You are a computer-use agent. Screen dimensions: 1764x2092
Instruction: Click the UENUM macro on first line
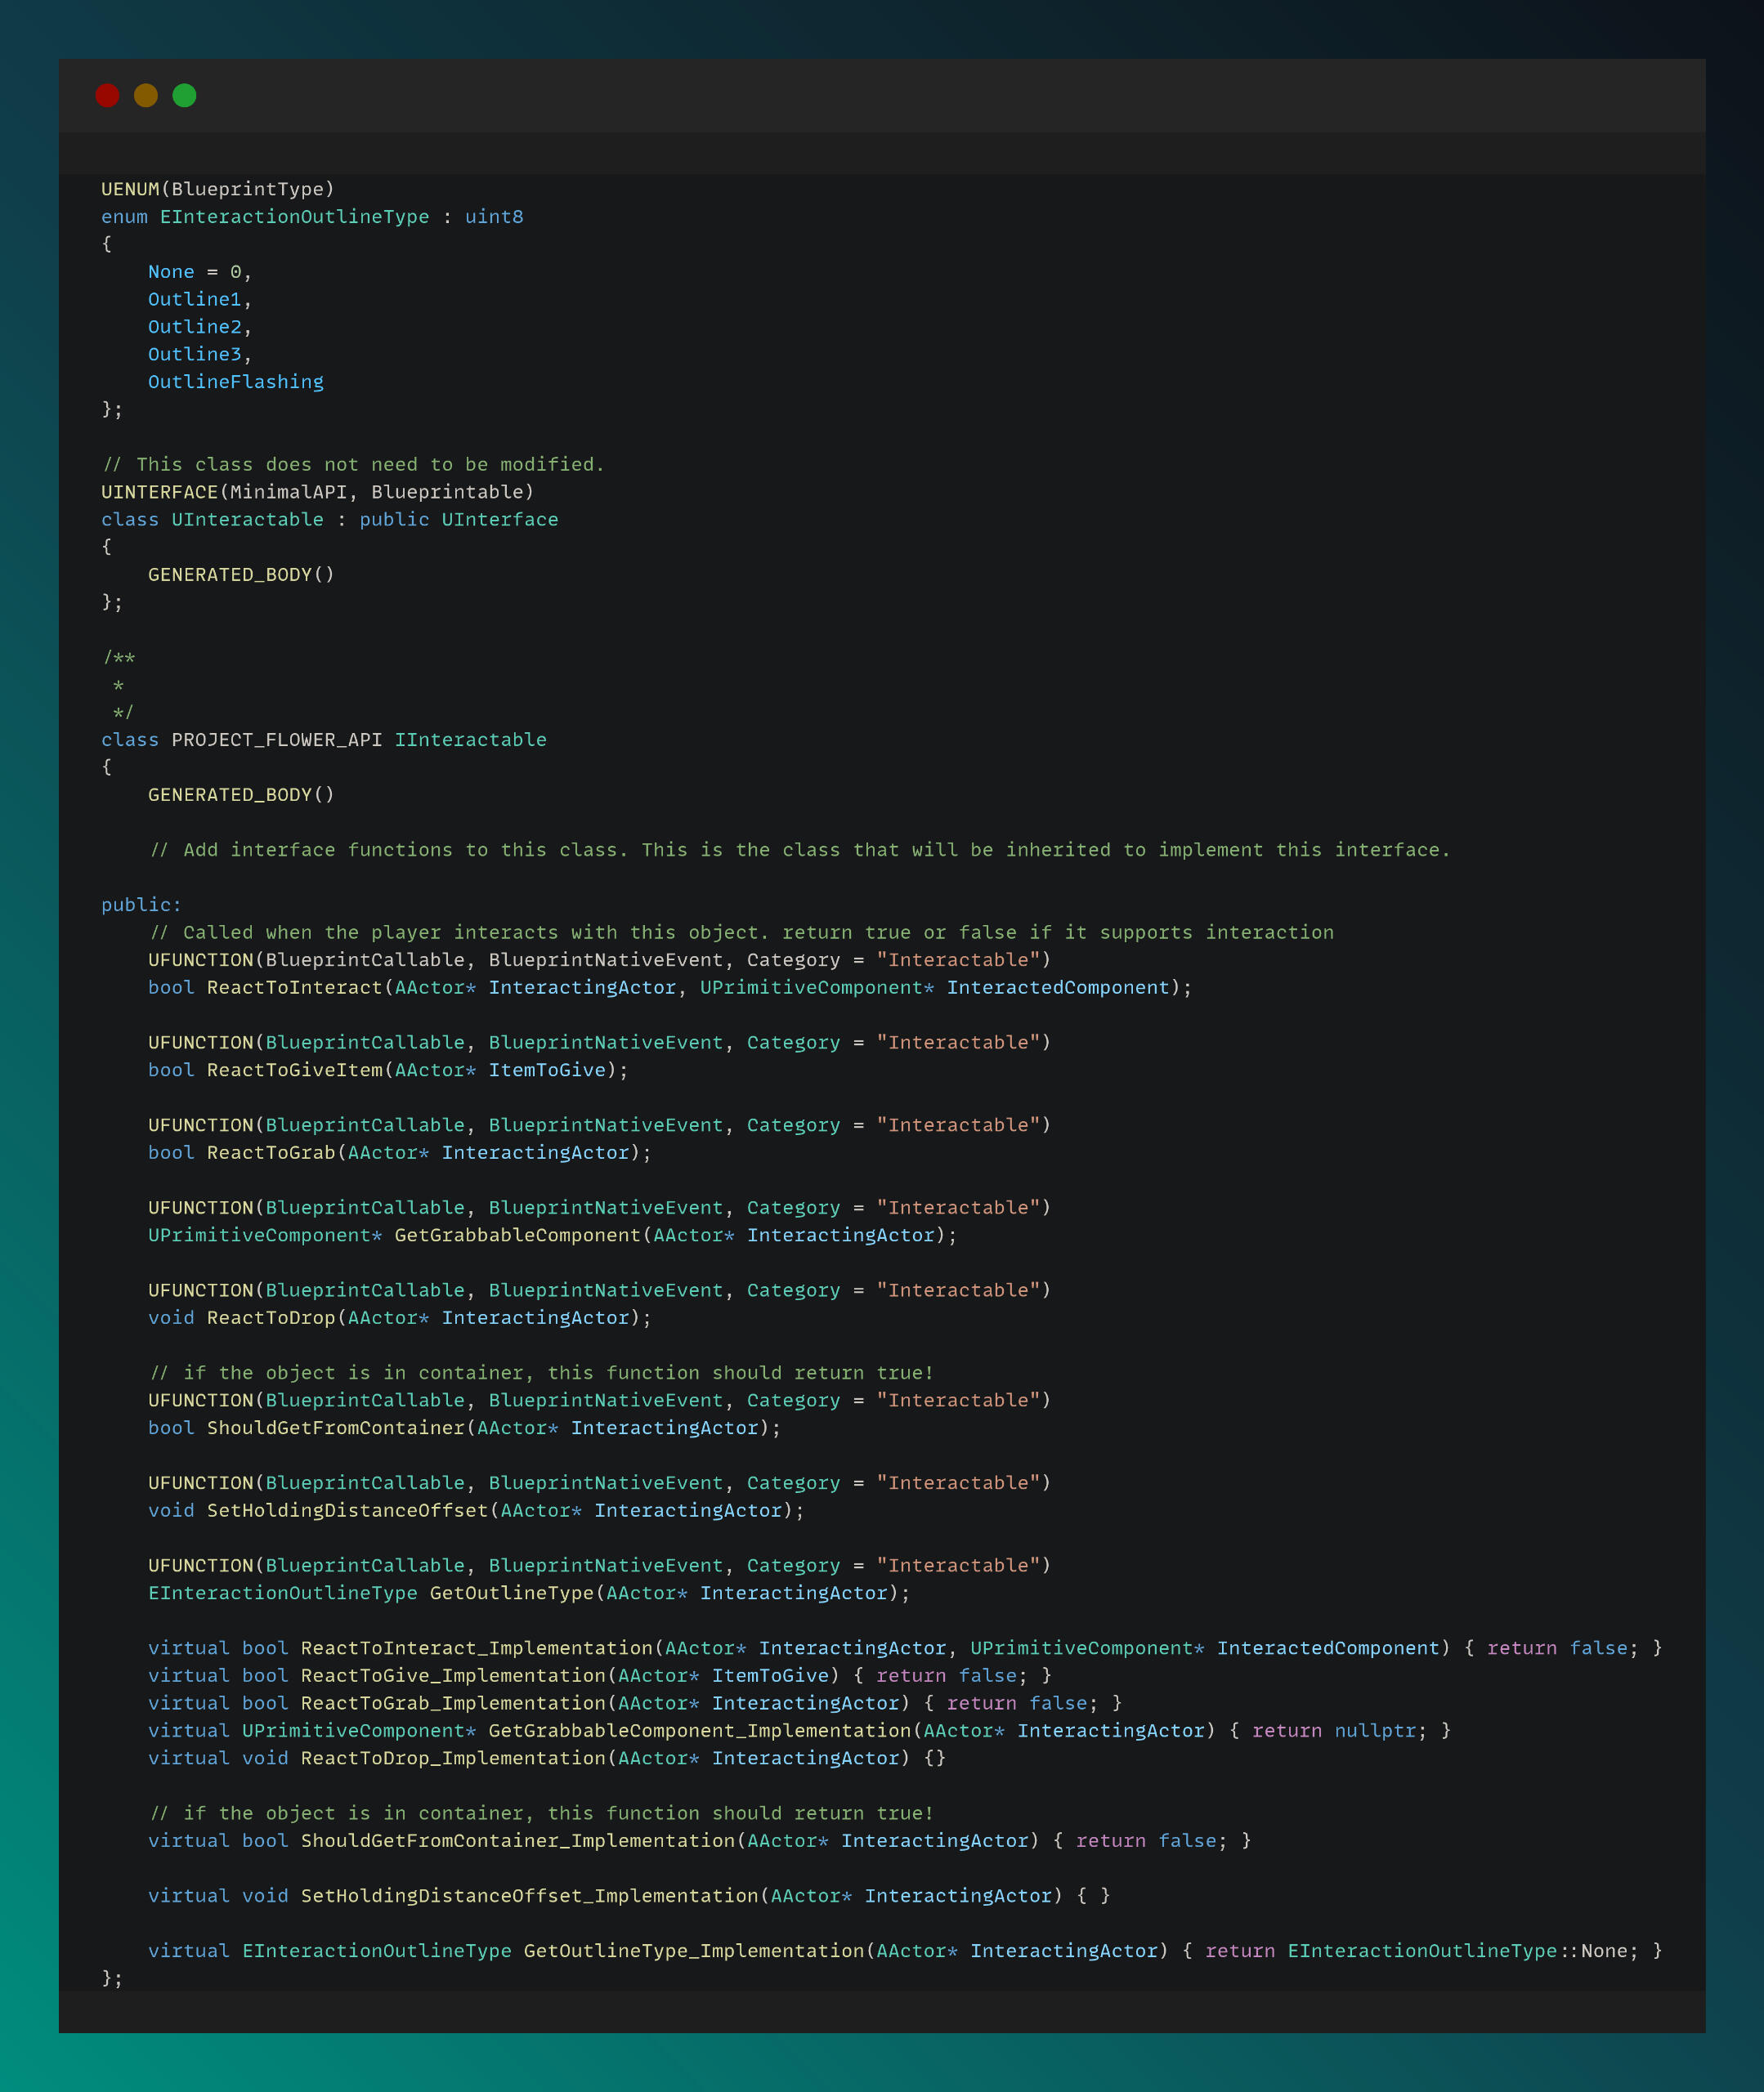(x=130, y=189)
